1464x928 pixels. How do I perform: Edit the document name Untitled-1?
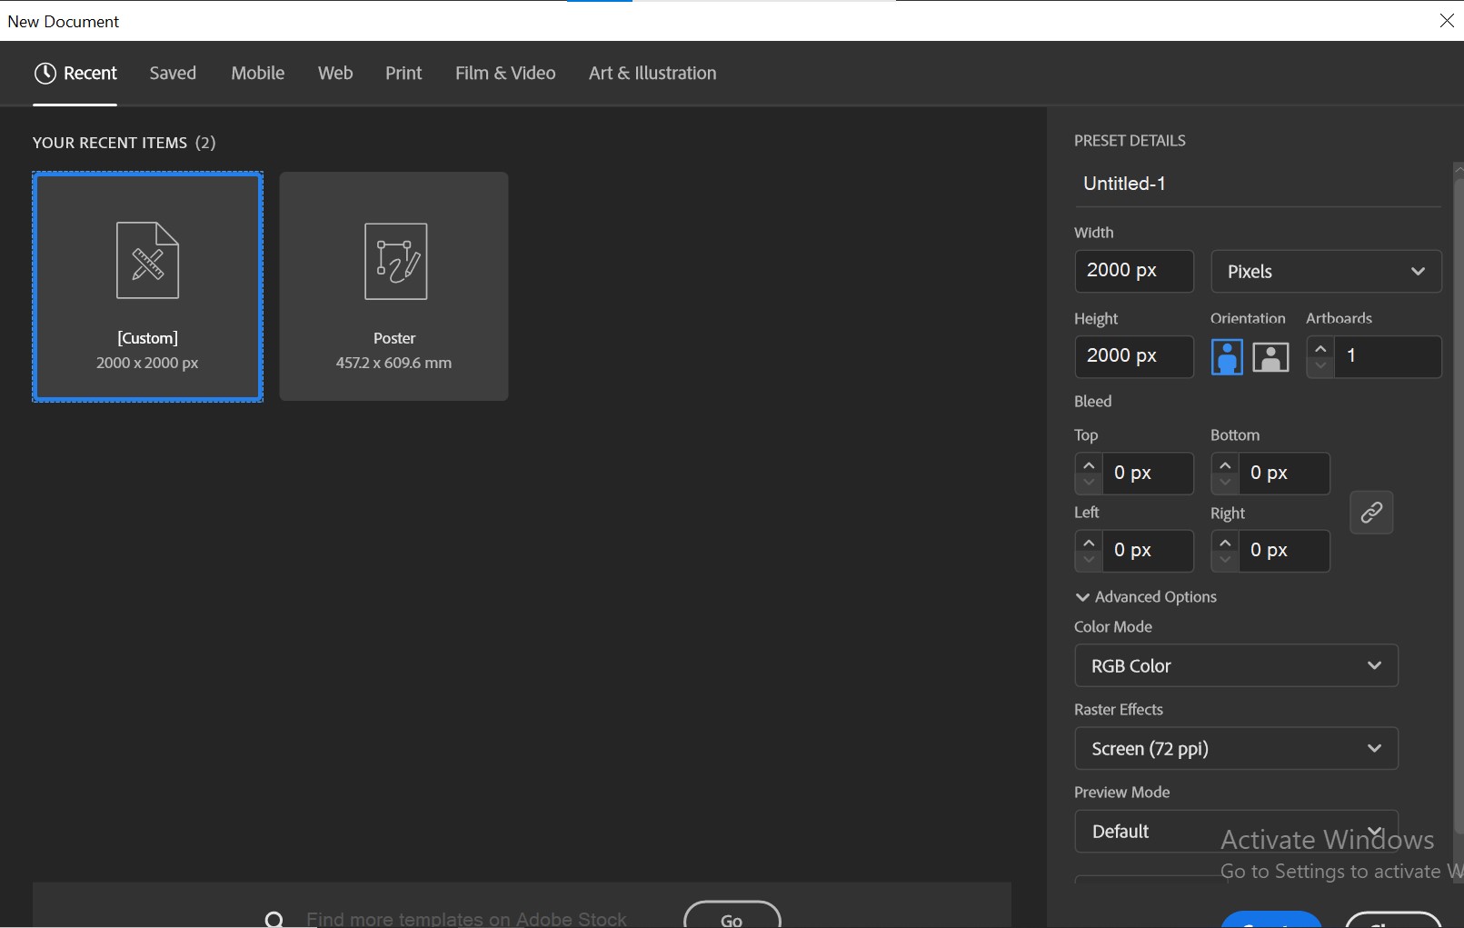(1258, 184)
